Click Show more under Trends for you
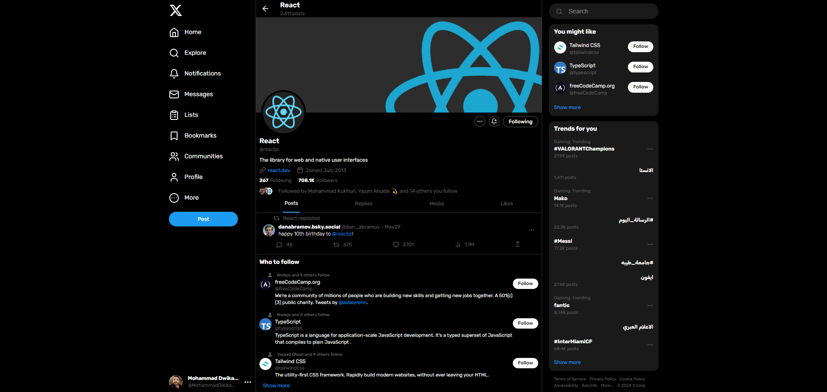Image resolution: width=827 pixels, height=392 pixels. 567,362
